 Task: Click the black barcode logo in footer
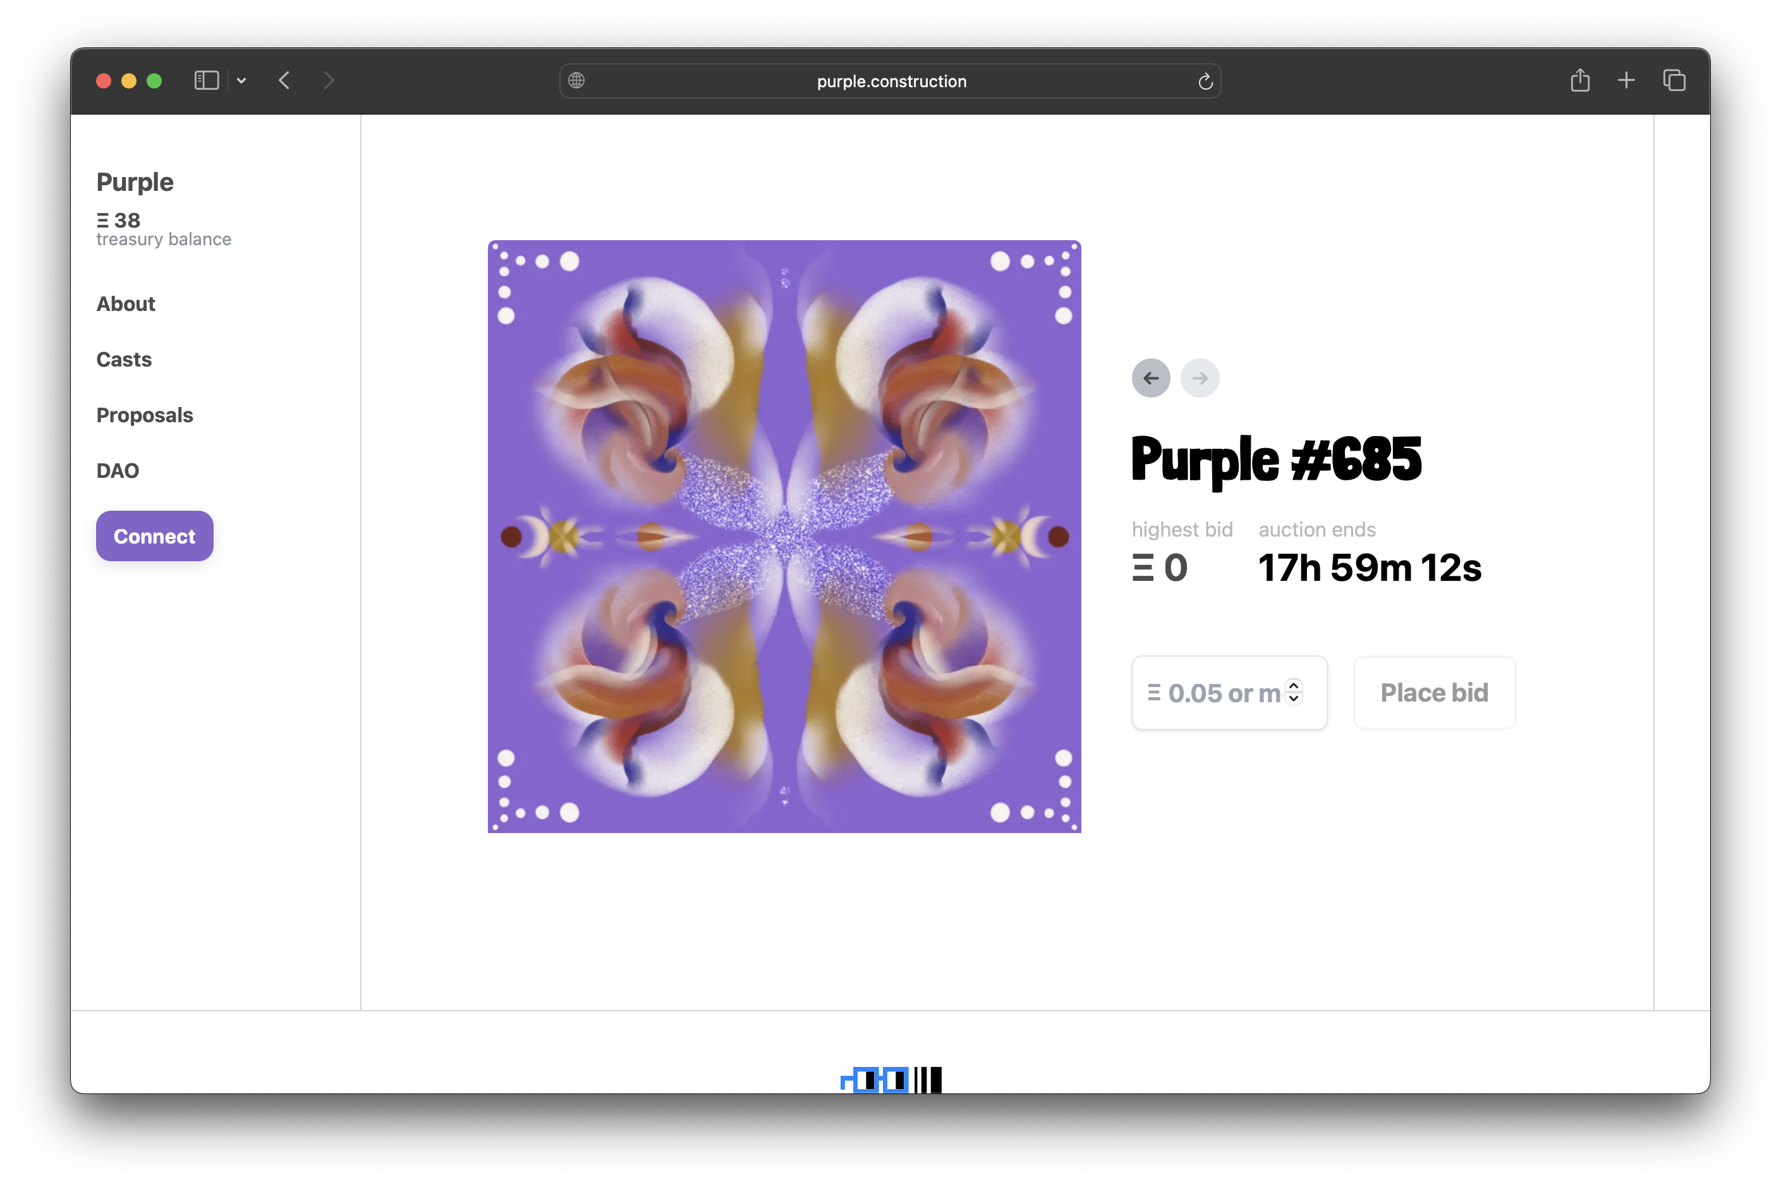tap(928, 1080)
